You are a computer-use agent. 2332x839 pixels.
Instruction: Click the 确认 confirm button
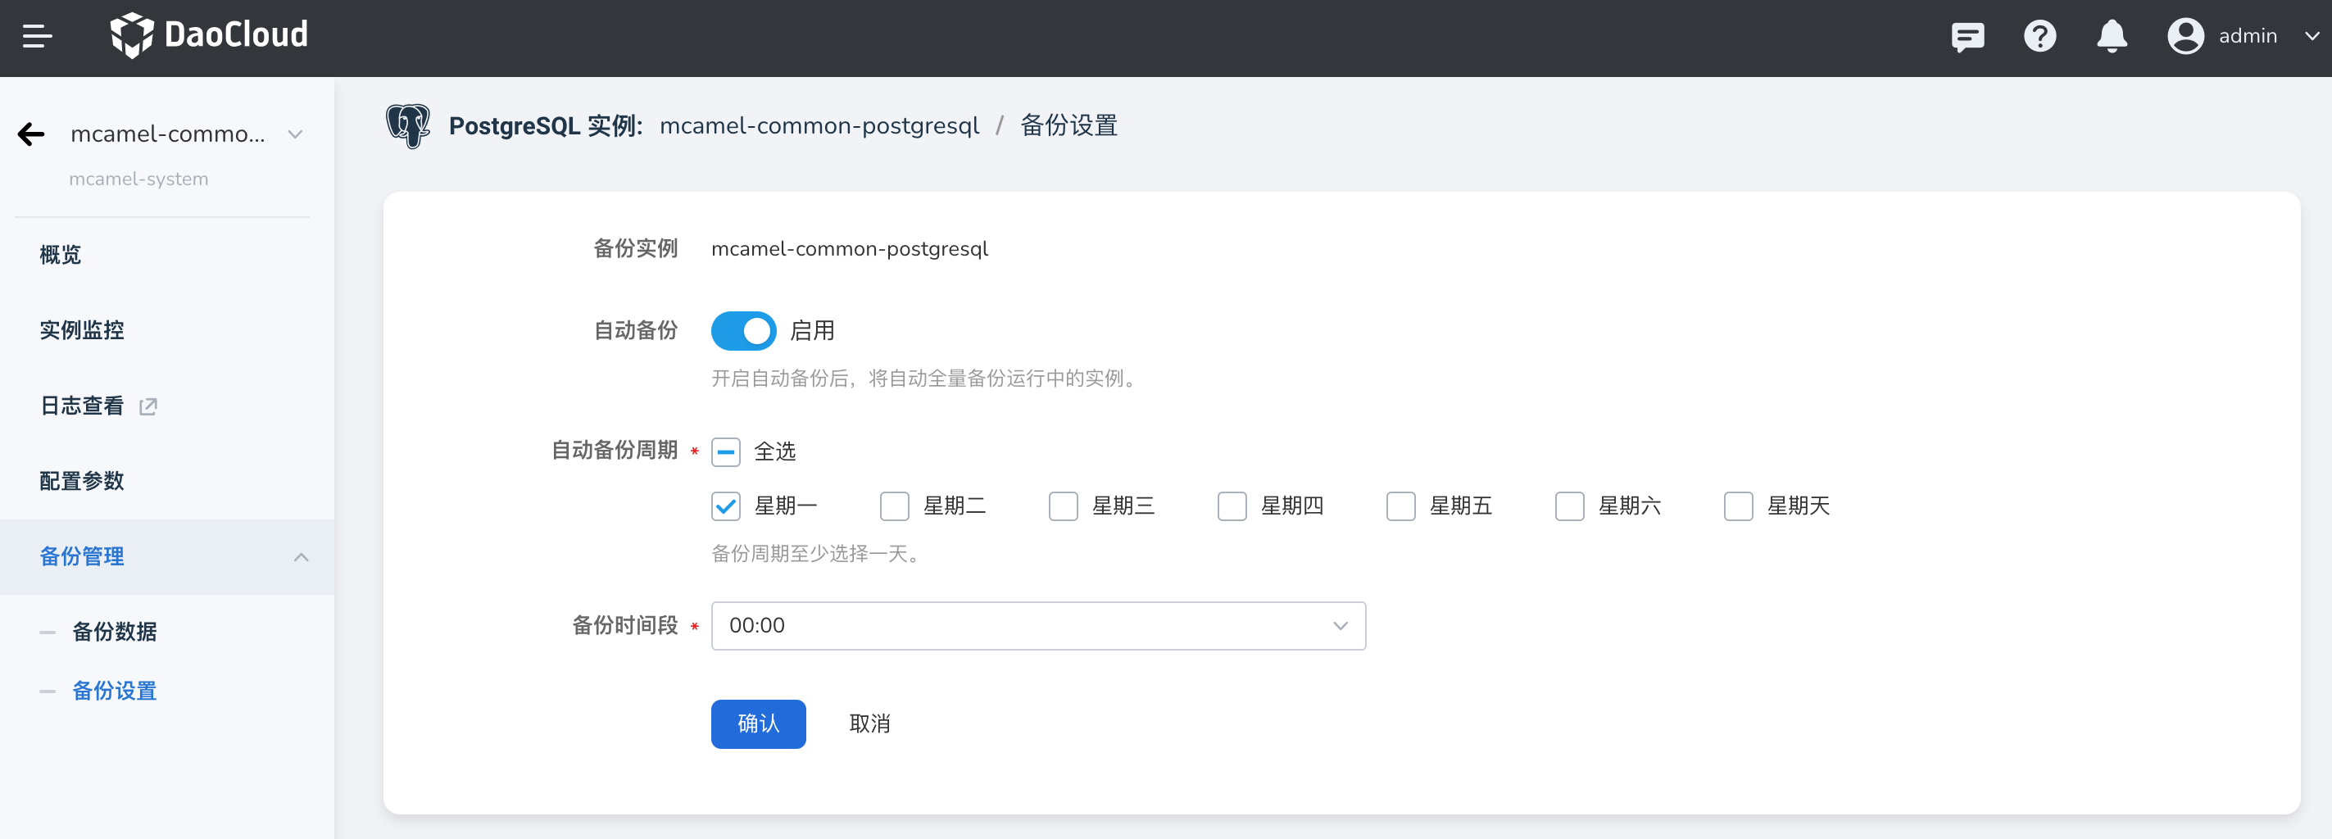759,724
